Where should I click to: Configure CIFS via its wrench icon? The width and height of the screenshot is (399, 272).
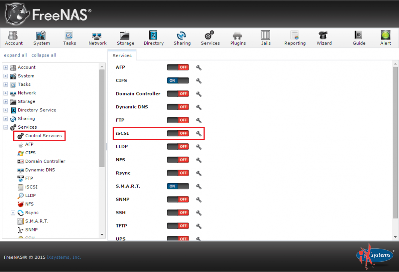199,81
